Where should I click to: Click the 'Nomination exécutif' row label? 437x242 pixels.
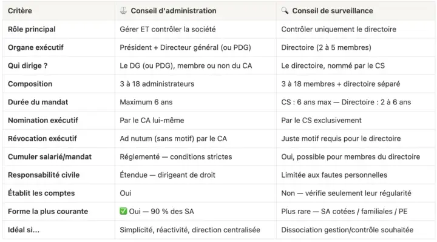pyautogui.click(x=43, y=120)
